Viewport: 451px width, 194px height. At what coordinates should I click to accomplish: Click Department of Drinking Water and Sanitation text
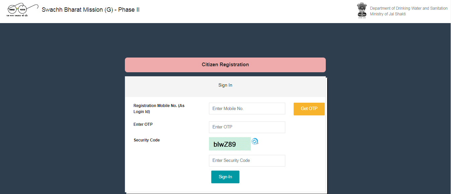click(408, 8)
